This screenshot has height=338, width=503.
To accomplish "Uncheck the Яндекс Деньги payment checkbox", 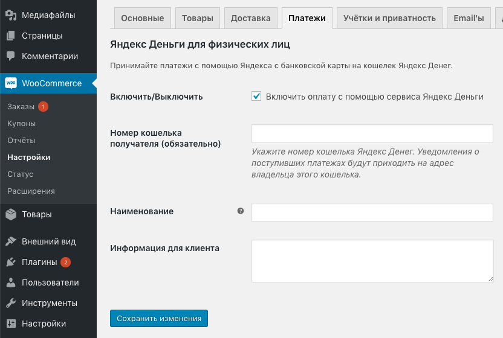I will coord(256,97).
